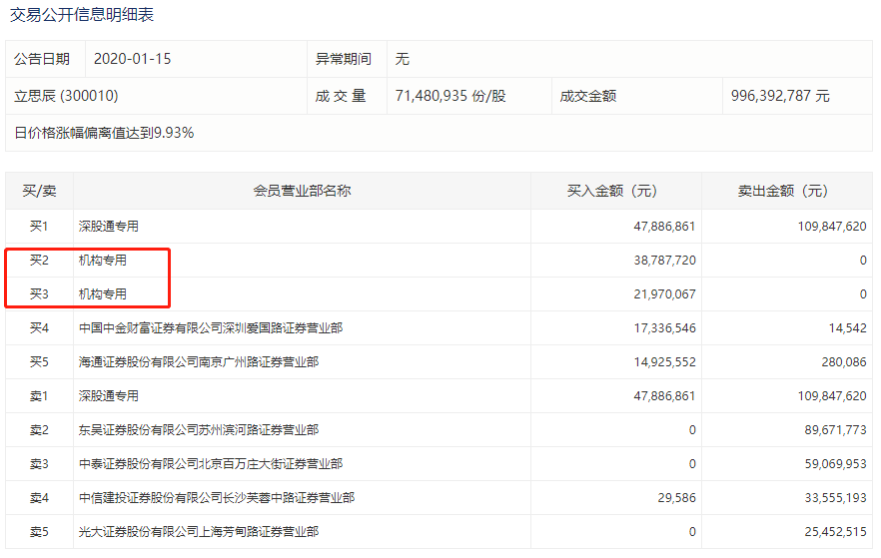Click the 会员营业部名称 column header
Viewport: 881px width, 558px height.
pyautogui.click(x=303, y=191)
